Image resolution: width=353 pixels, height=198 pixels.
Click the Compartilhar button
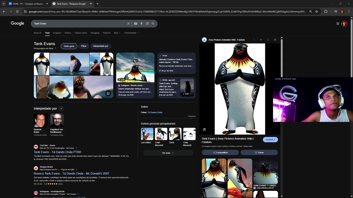(x=220, y=152)
